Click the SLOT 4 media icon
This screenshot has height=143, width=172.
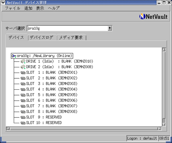pyautogui.click(x=23, y=89)
